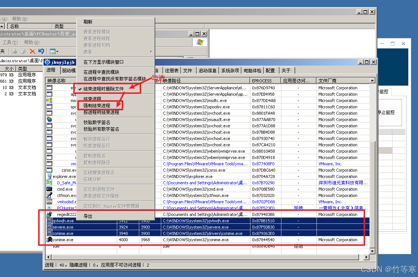Click the ctfmon.exe pen icon
The image size is (418, 277).
tap(49, 195)
